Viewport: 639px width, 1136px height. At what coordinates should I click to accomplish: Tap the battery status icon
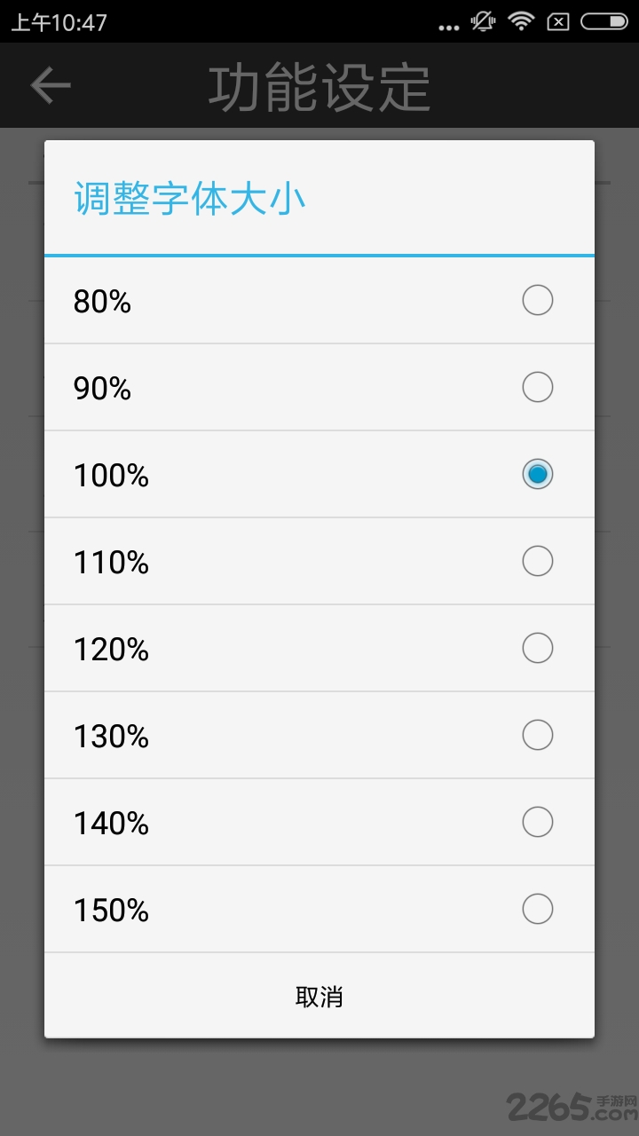coord(603,21)
